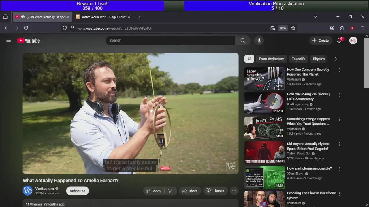The height and width of the screenshot is (207, 369).
Task: Open the notifications bell
Action: tap(339, 41)
